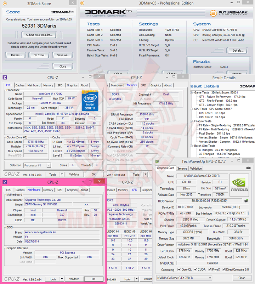
Task: Click the Intel Core i7 logo in CPU-Z
Action: point(90,101)
